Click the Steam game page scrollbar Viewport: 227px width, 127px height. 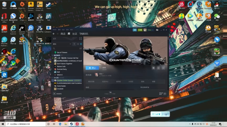168,38
